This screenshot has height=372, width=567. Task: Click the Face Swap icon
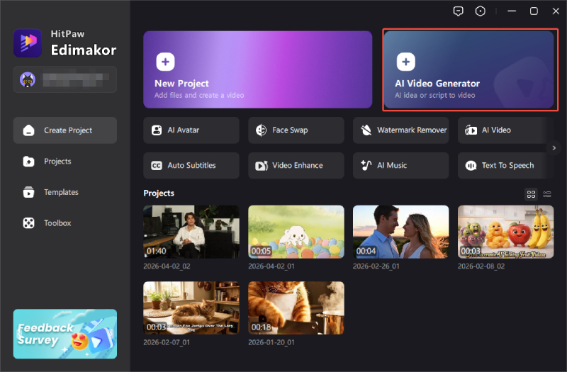pos(261,130)
